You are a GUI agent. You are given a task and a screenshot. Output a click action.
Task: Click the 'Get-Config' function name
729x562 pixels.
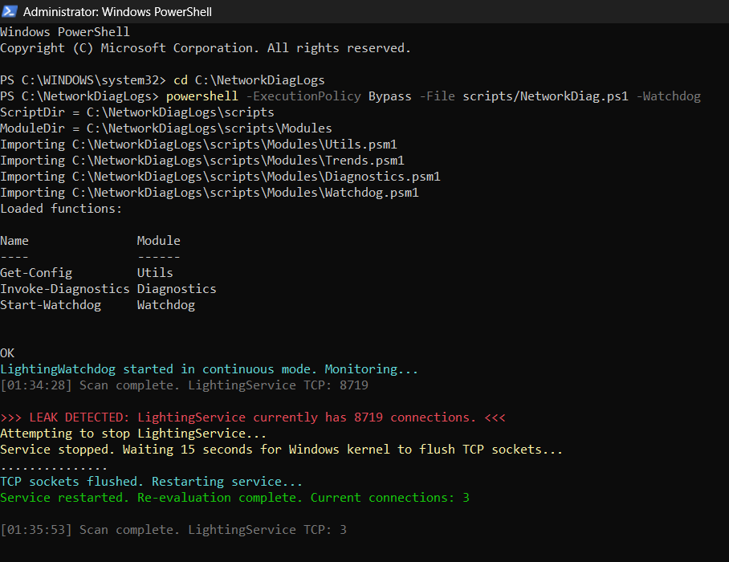pos(36,273)
